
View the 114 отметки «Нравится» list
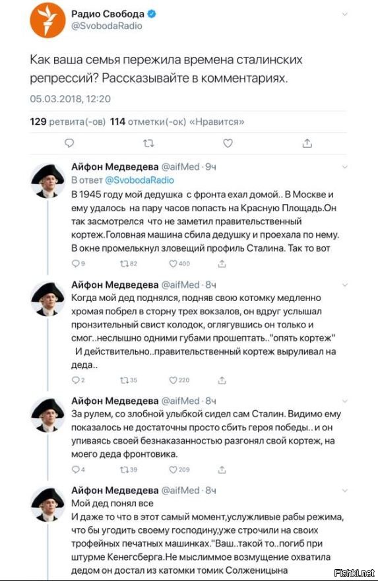[177, 121]
